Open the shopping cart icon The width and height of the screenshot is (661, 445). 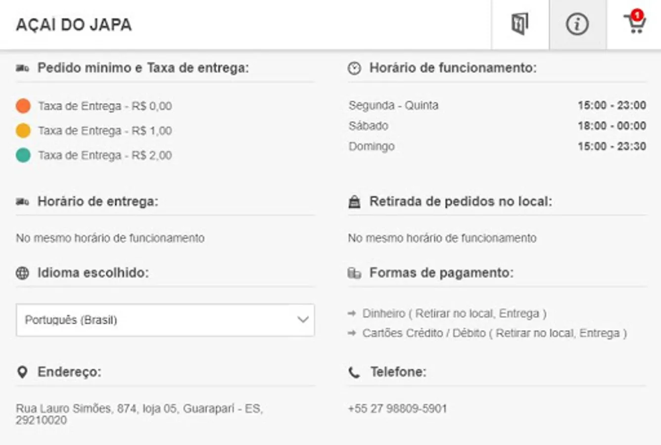[634, 24]
